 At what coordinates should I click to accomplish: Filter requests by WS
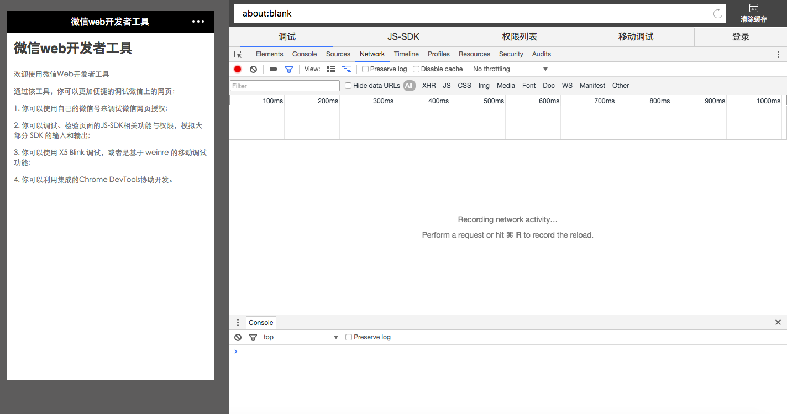click(567, 86)
